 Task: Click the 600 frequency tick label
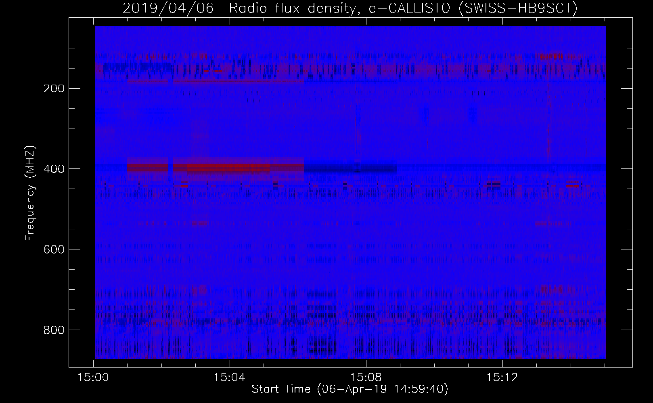[x=53, y=249]
